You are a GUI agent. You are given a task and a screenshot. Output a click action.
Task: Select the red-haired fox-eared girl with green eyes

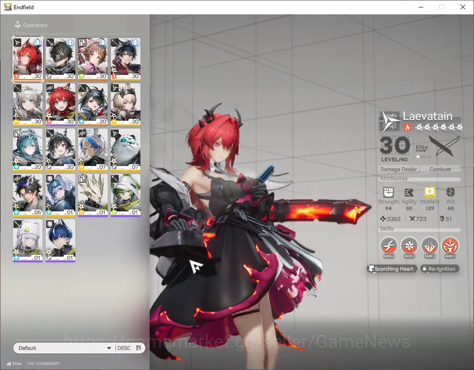tap(61, 105)
